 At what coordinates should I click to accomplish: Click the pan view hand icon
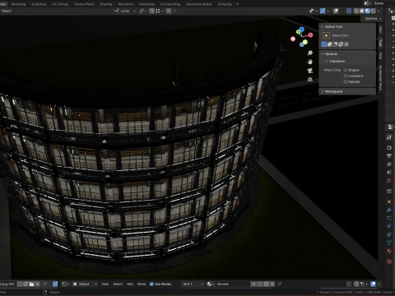tap(310, 62)
